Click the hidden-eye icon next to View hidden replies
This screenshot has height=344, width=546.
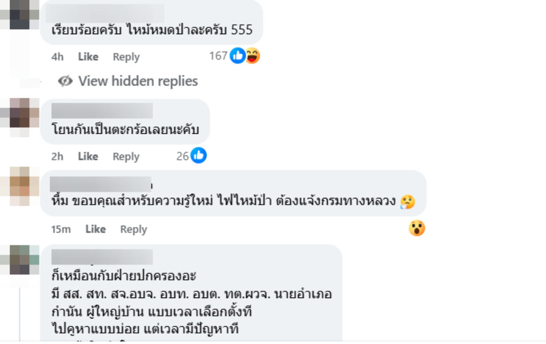click(66, 81)
